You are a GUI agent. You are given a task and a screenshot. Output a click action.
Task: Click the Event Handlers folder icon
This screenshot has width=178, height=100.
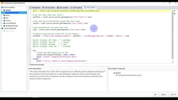tap(2, 7)
